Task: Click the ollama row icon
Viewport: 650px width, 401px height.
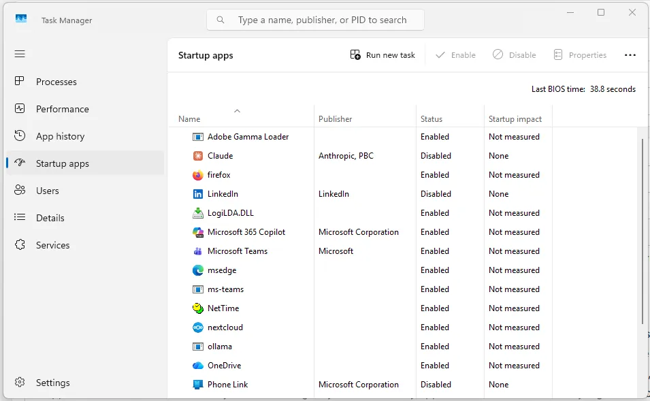Action: pyautogui.click(x=198, y=347)
